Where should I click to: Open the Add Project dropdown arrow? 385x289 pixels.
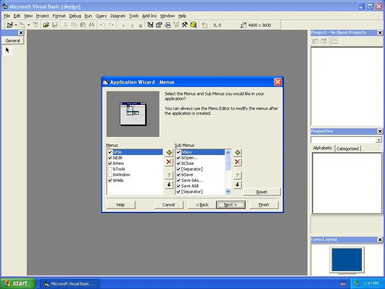coord(16,25)
